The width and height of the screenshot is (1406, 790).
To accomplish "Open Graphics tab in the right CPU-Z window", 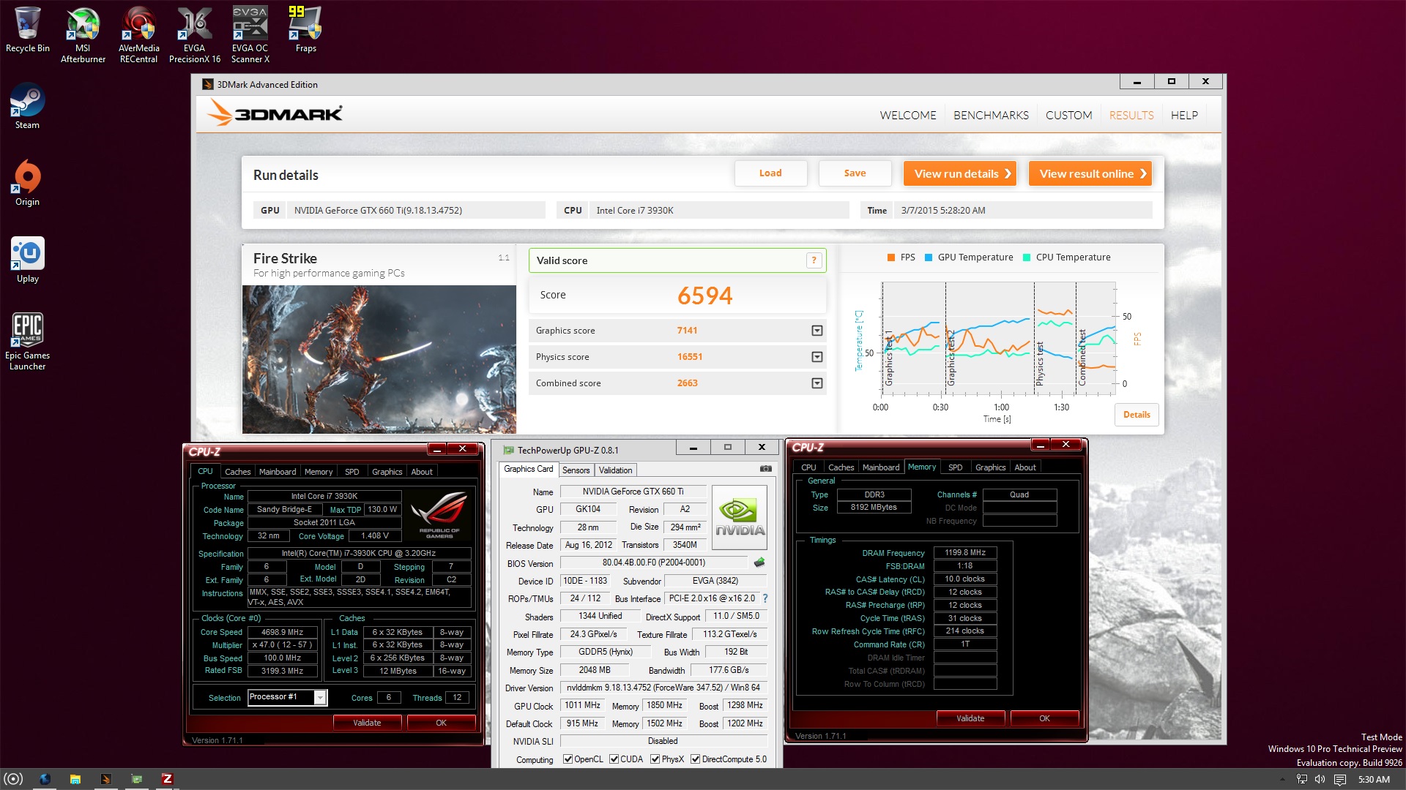I will 990,467.
